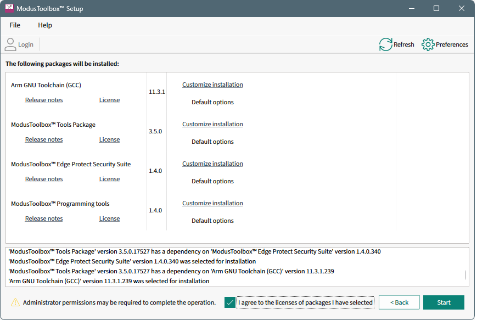Uncheck the license agreement checkbox

[x=230, y=302]
